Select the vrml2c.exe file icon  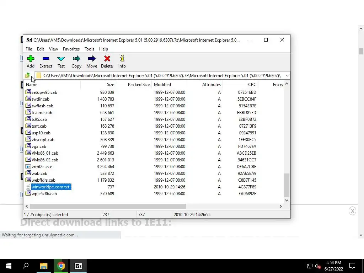point(28,166)
